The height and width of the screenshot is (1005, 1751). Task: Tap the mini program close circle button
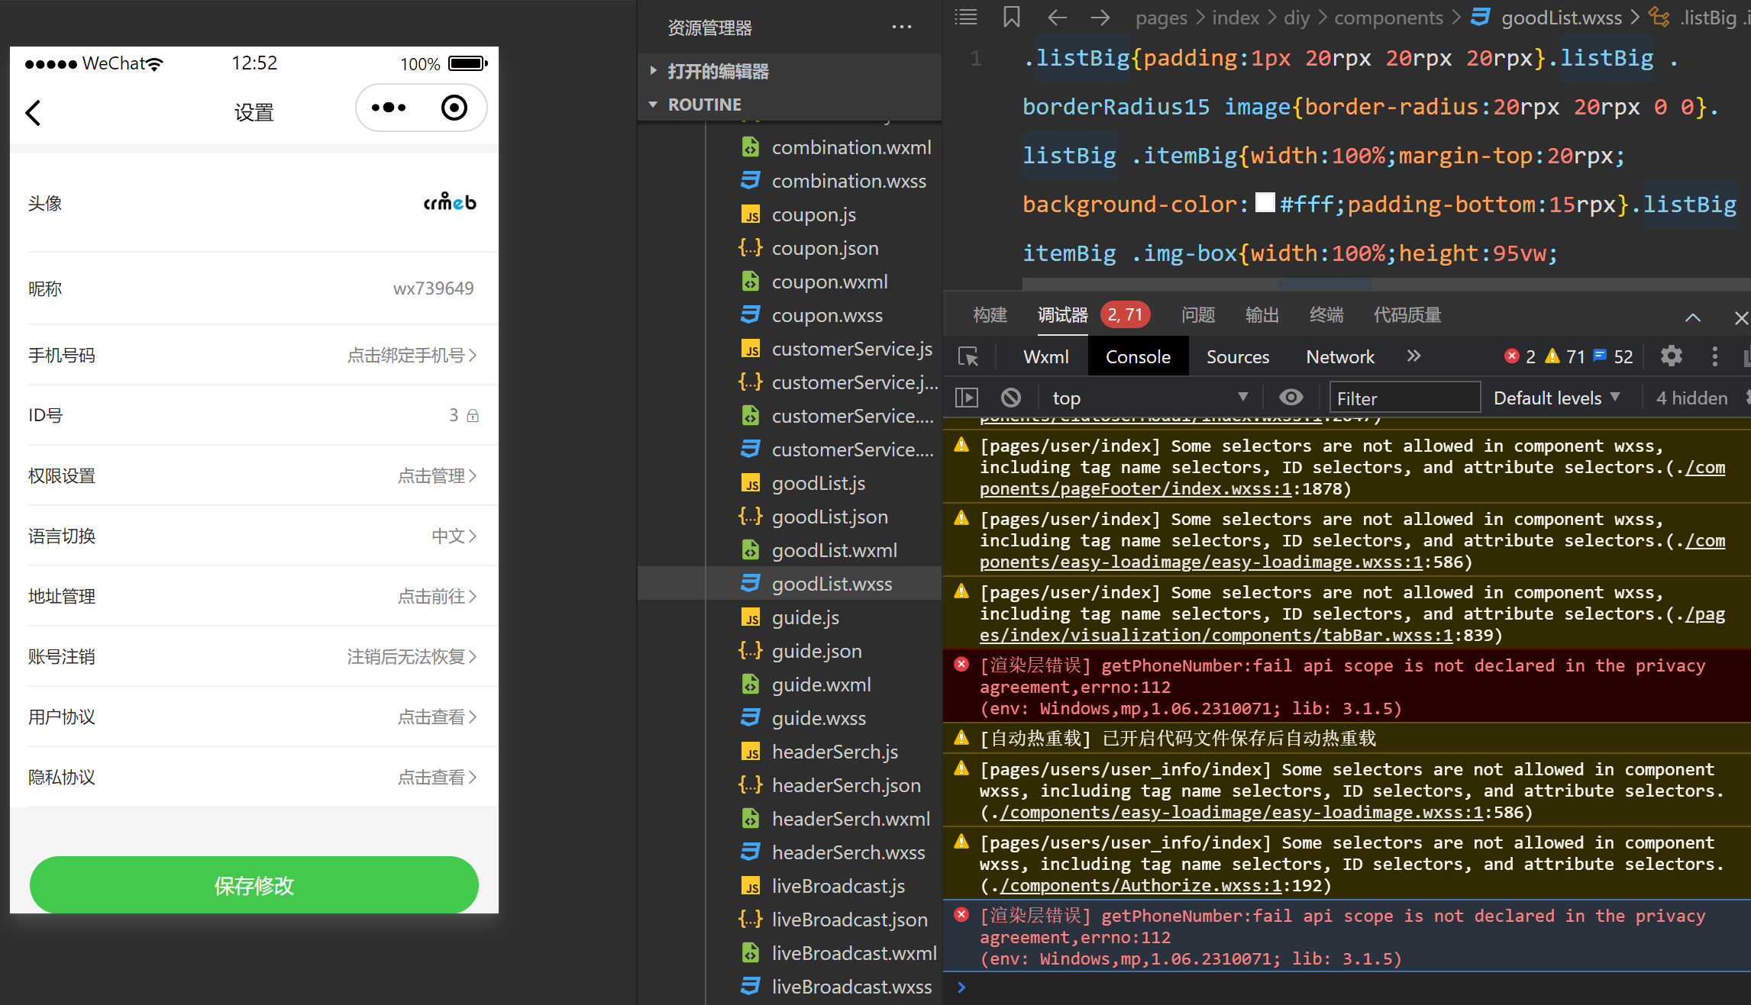pos(454,108)
